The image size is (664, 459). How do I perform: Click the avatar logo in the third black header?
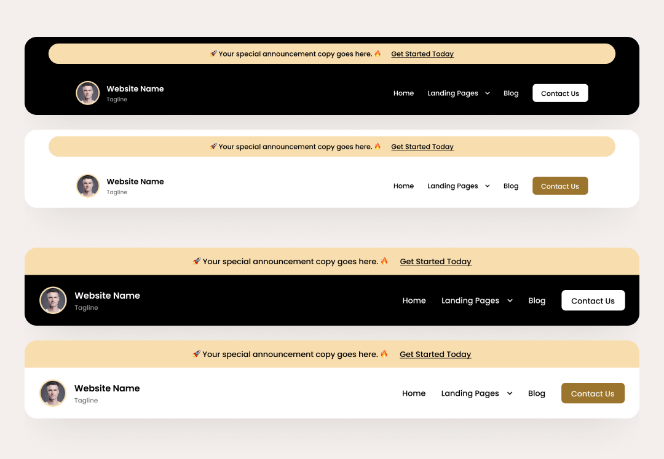[x=53, y=300]
